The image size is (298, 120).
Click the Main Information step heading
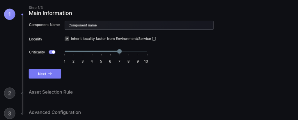50,13
